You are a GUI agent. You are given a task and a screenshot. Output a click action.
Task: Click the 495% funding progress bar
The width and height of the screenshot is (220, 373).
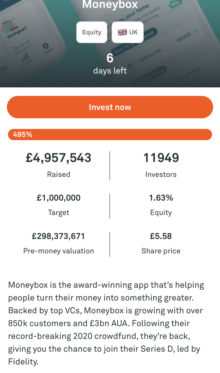coord(110,135)
